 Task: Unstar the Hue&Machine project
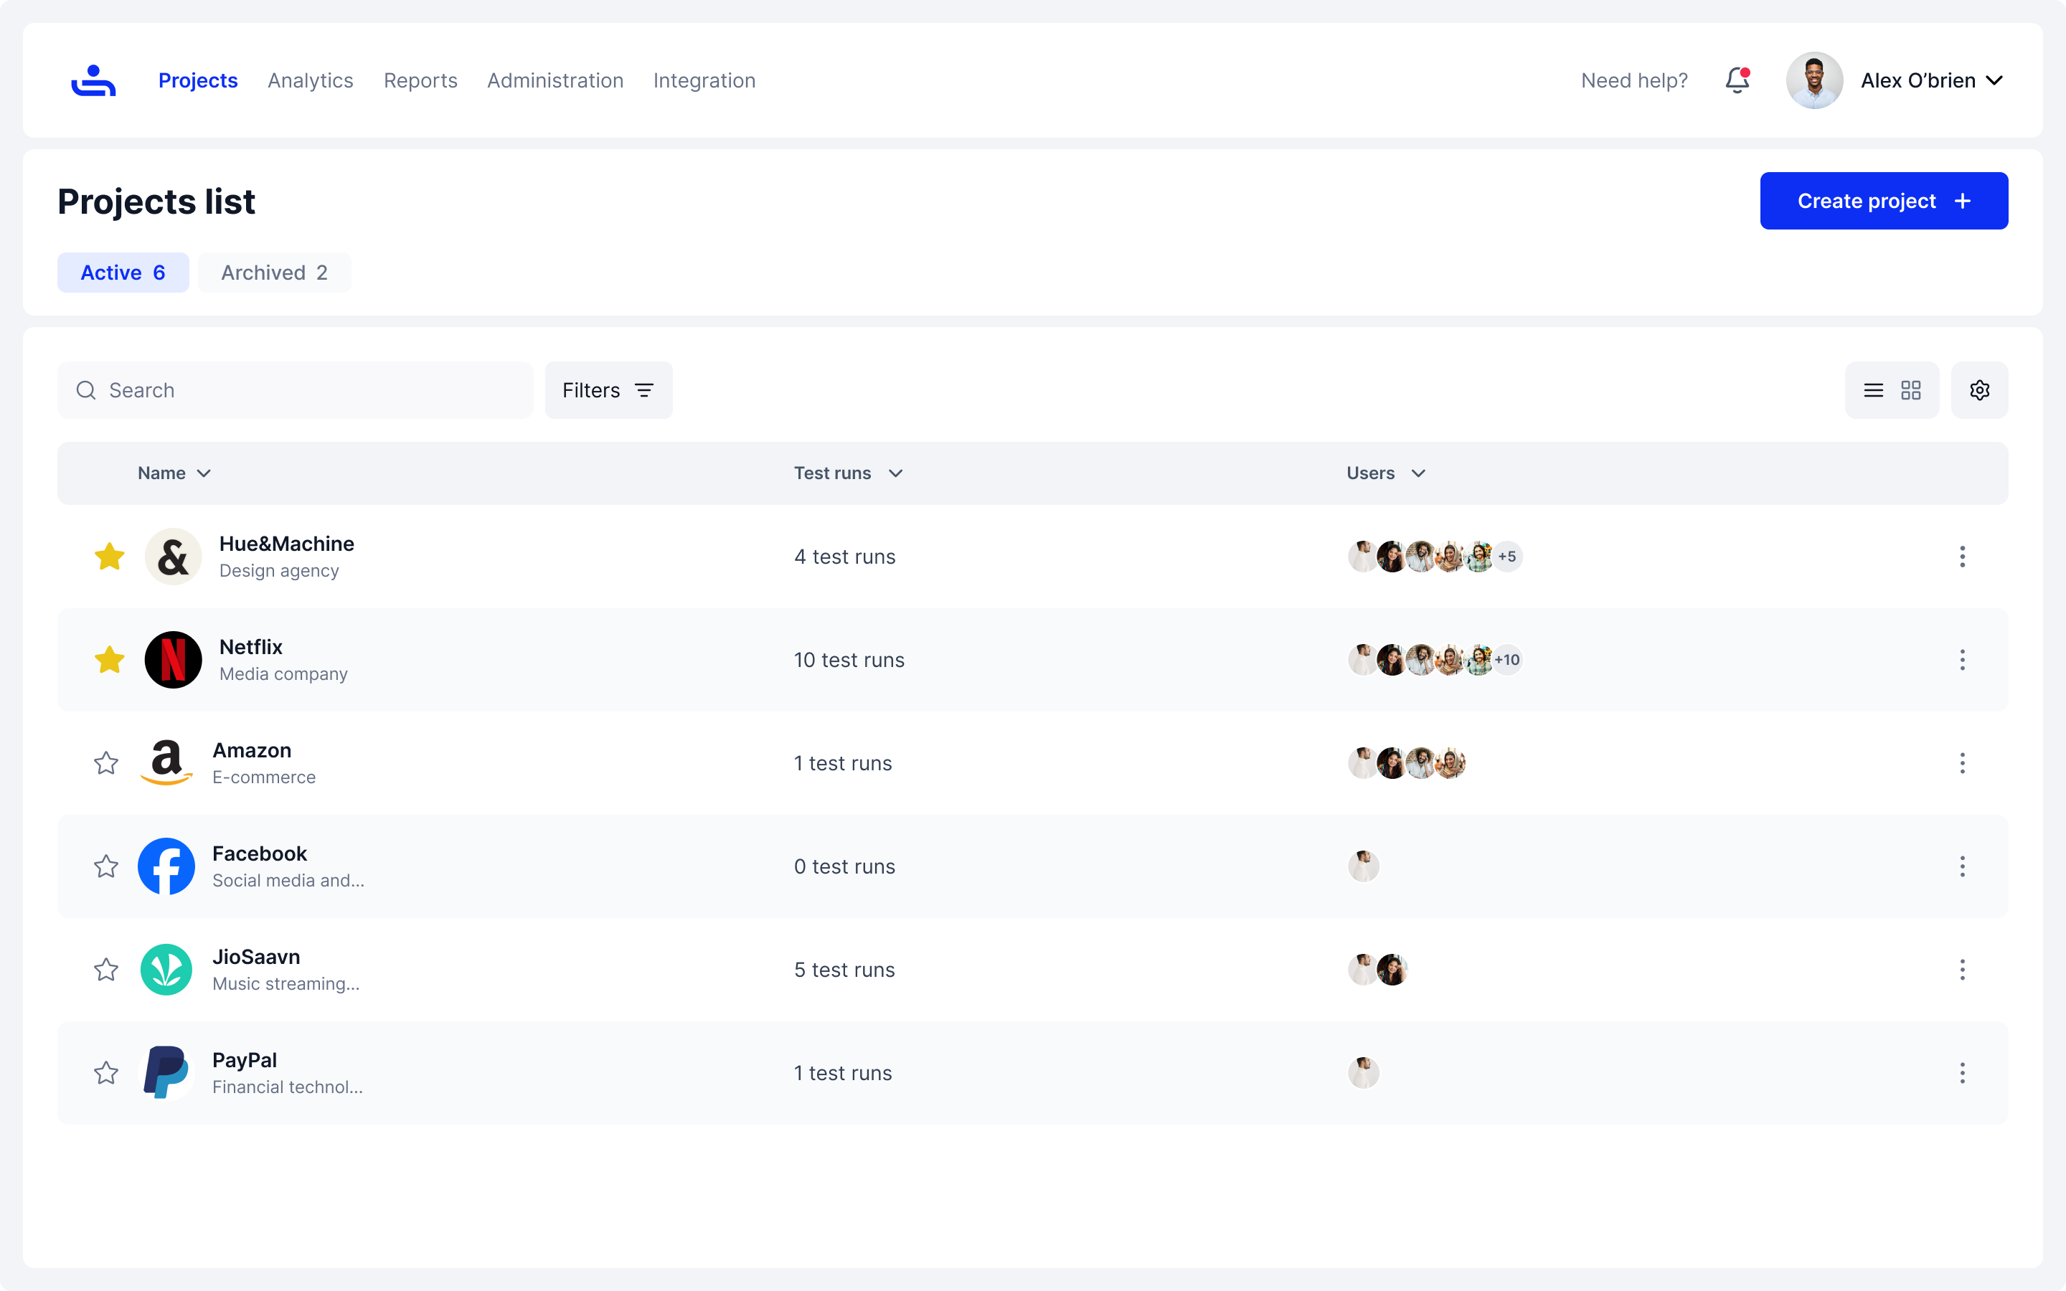click(x=109, y=557)
